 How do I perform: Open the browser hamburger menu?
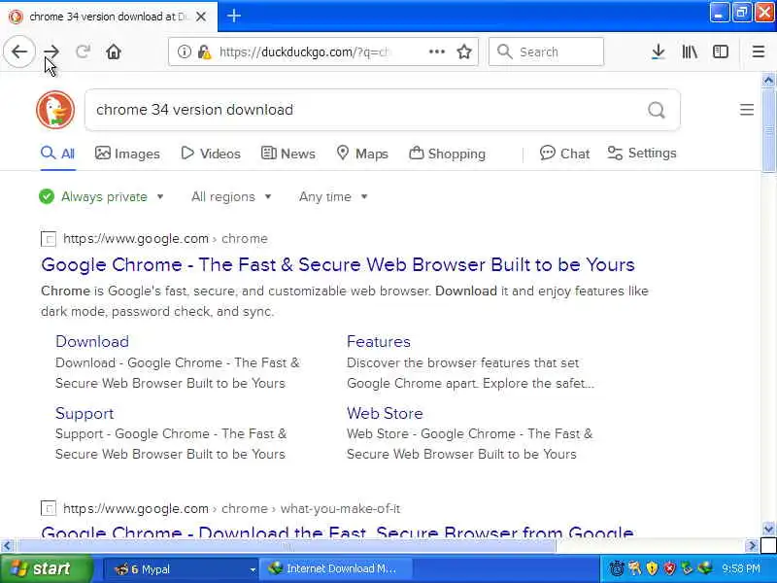759,51
